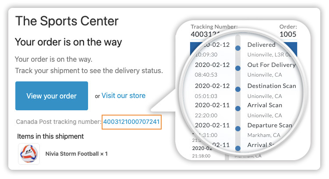Select the Departure Scan timeline dot
Image resolution: width=329 pixels, height=179 pixels.
click(238, 129)
